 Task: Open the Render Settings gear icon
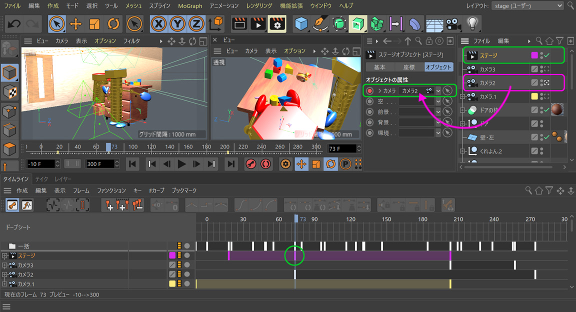[276, 23]
